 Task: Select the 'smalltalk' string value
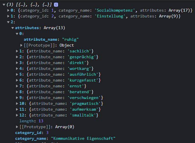[83, 115]
